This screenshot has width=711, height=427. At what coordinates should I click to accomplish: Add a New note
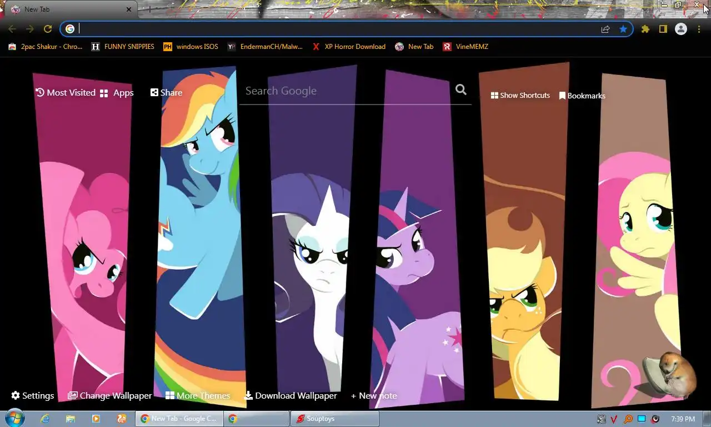click(374, 396)
